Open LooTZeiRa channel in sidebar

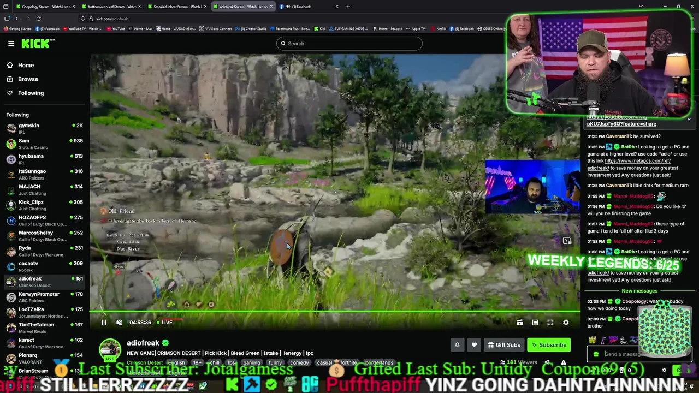(45, 312)
